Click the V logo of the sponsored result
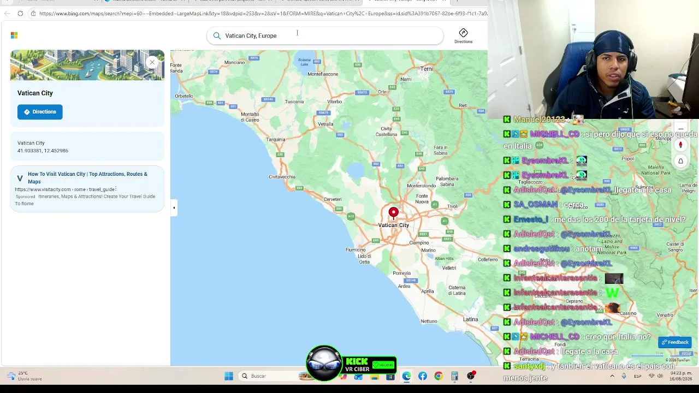 point(20,178)
